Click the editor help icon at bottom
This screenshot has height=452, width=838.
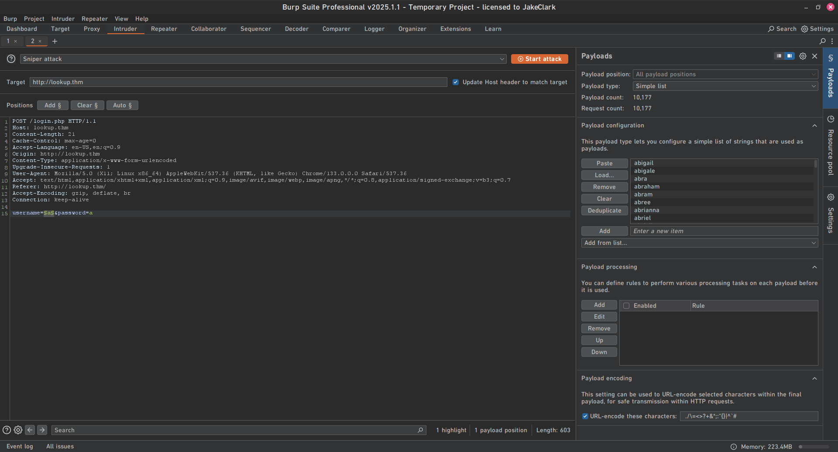pos(7,430)
